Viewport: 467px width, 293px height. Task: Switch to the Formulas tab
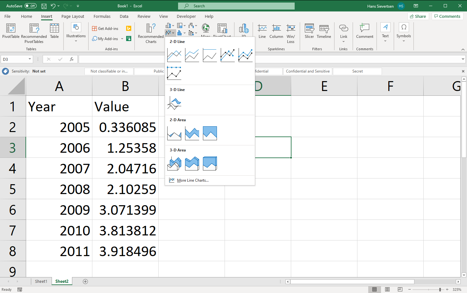tap(102, 17)
